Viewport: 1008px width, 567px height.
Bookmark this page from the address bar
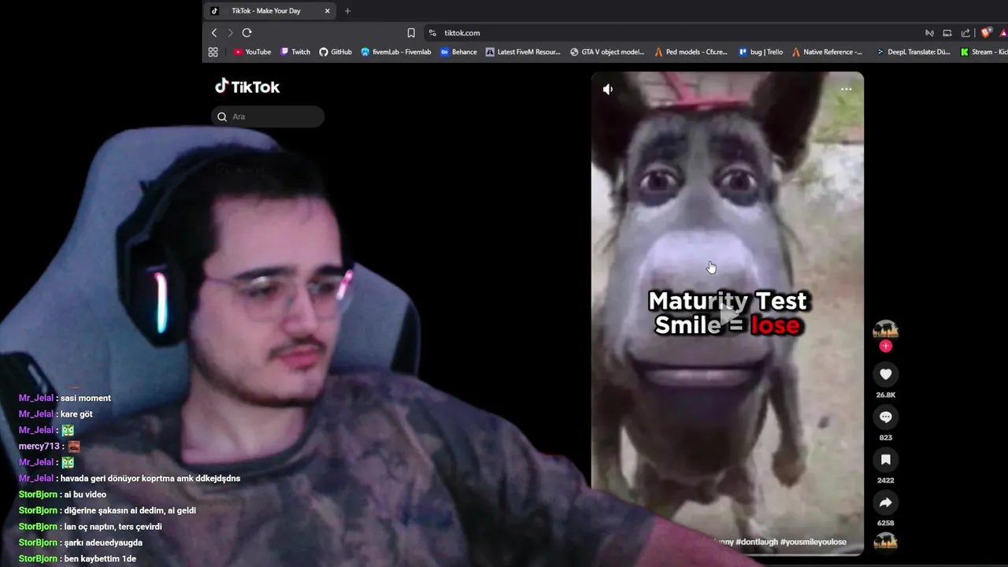(411, 33)
